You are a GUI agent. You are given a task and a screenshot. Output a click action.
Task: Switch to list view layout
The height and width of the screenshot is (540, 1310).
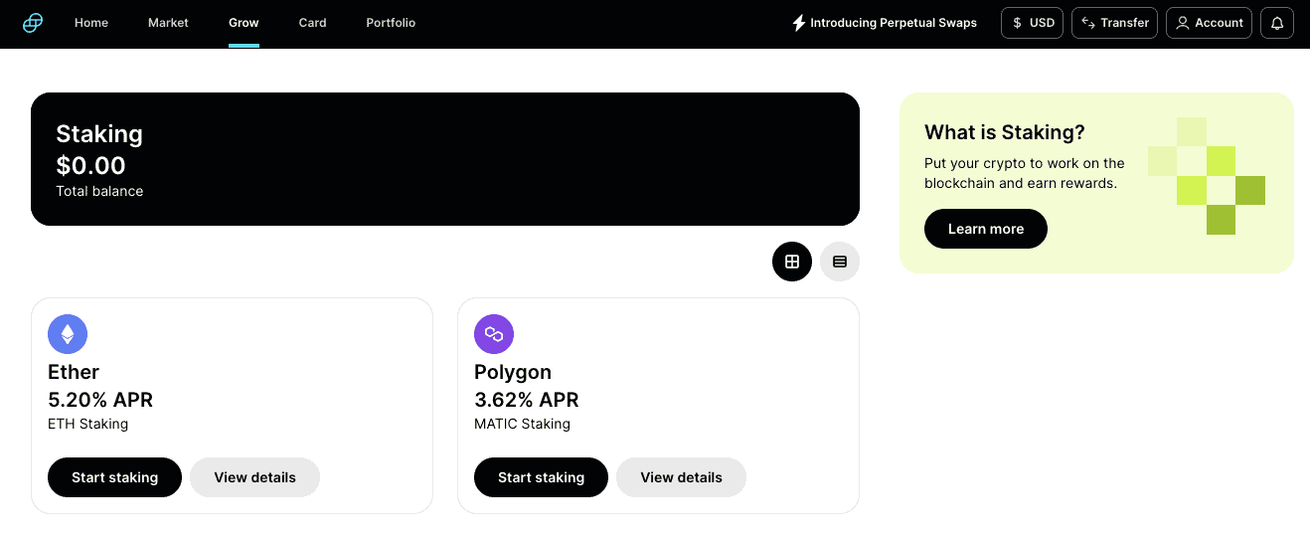(x=840, y=262)
